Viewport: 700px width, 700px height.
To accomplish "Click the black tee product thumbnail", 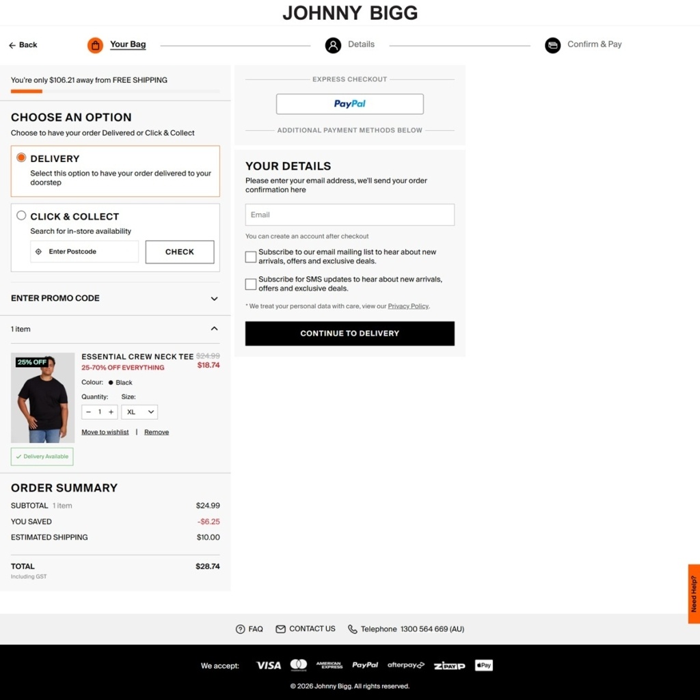I will click(42, 398).
